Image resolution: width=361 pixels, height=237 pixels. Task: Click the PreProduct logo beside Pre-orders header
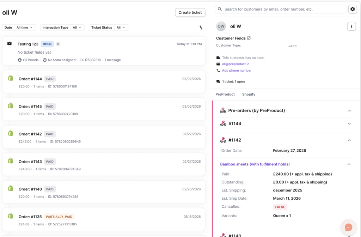222,110
